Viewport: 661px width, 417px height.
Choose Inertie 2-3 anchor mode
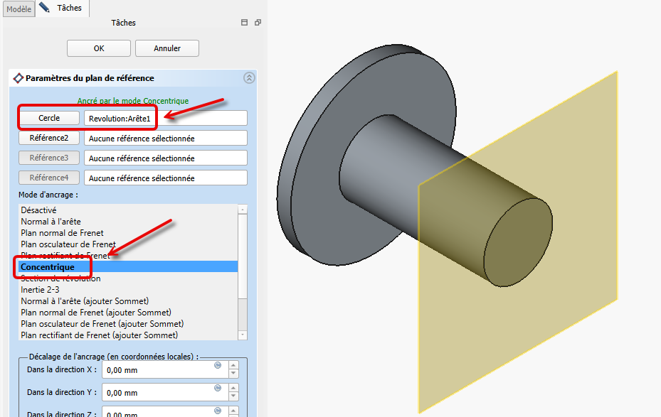(41, 290)
